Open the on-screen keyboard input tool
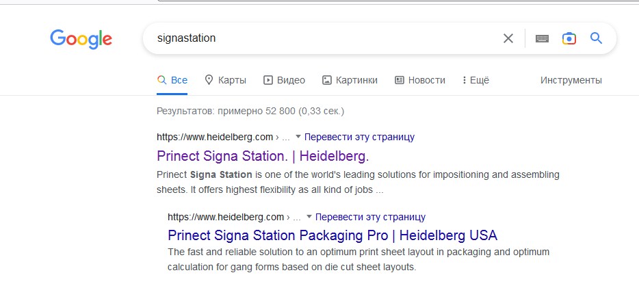The height and width of the screenshot is (288, 639). [542, 38]
